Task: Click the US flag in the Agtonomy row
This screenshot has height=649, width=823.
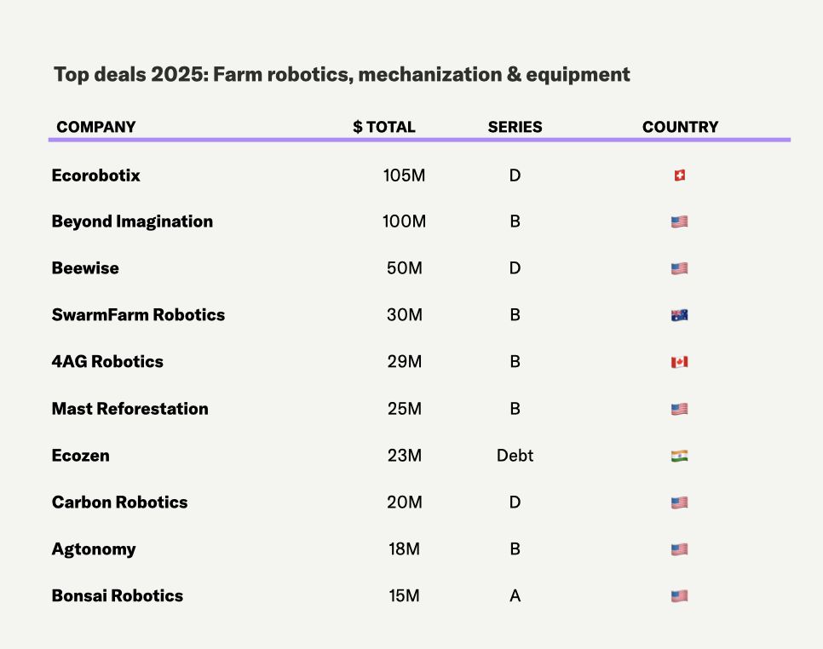Action: [679, 549]
